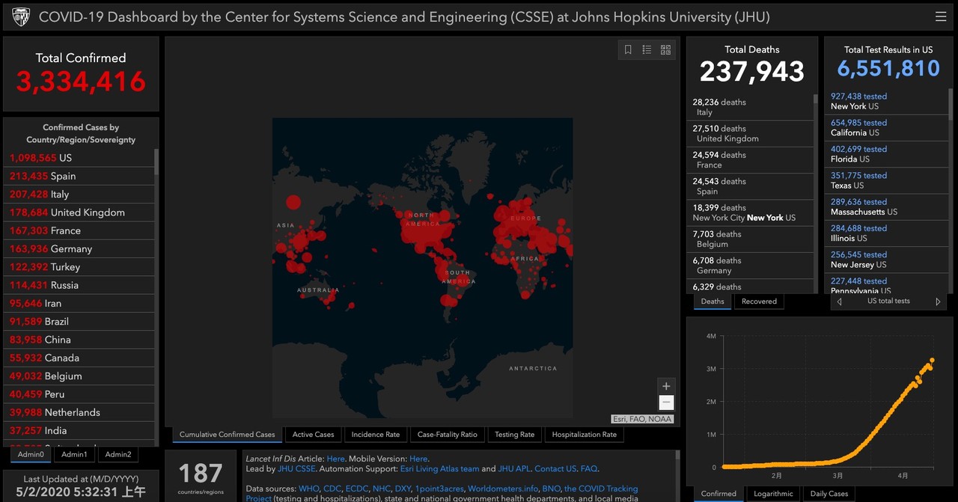Click the Johns Hopkins shield logo
958x502 pixels.
21,16
